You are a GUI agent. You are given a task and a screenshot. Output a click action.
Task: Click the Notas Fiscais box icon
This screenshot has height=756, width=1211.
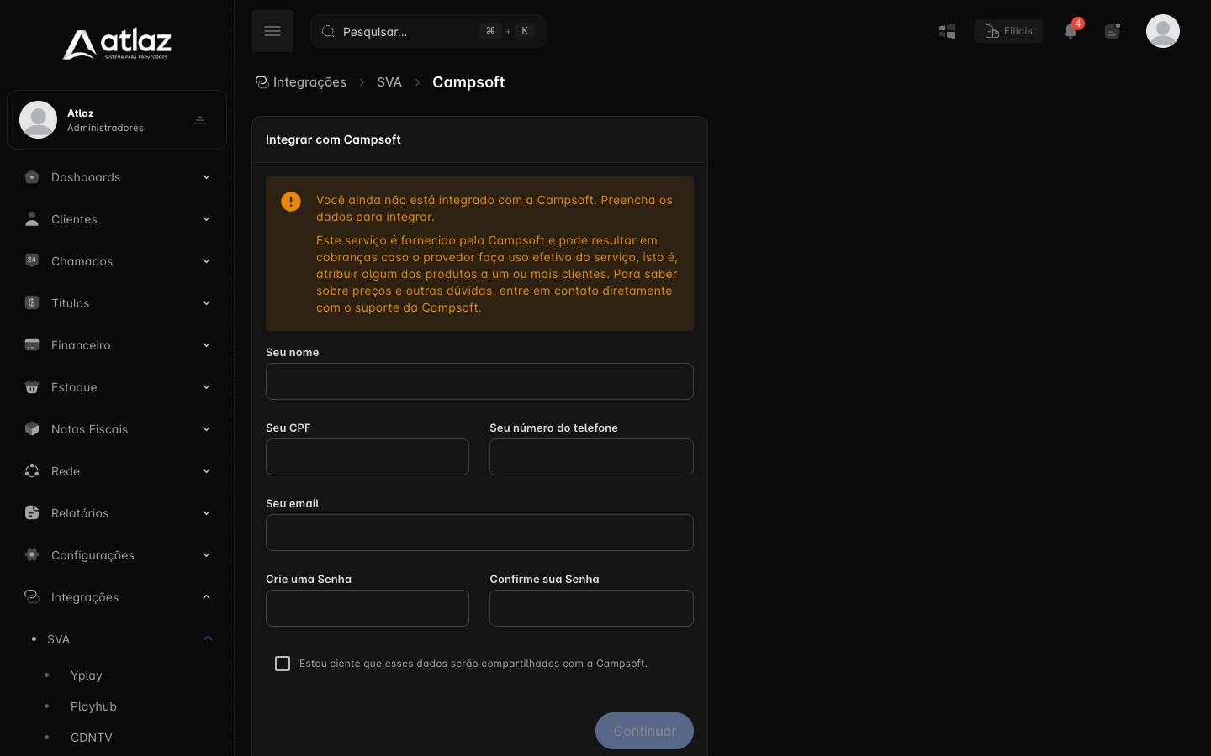(x=32, y=429)
